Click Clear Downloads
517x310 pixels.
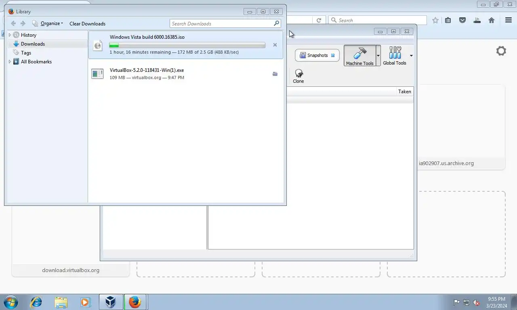coord(87,23)
